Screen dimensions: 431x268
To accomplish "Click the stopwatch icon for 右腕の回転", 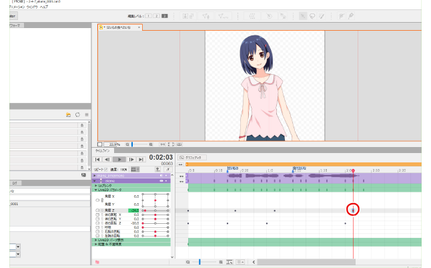I will click(x=97, y=232).
